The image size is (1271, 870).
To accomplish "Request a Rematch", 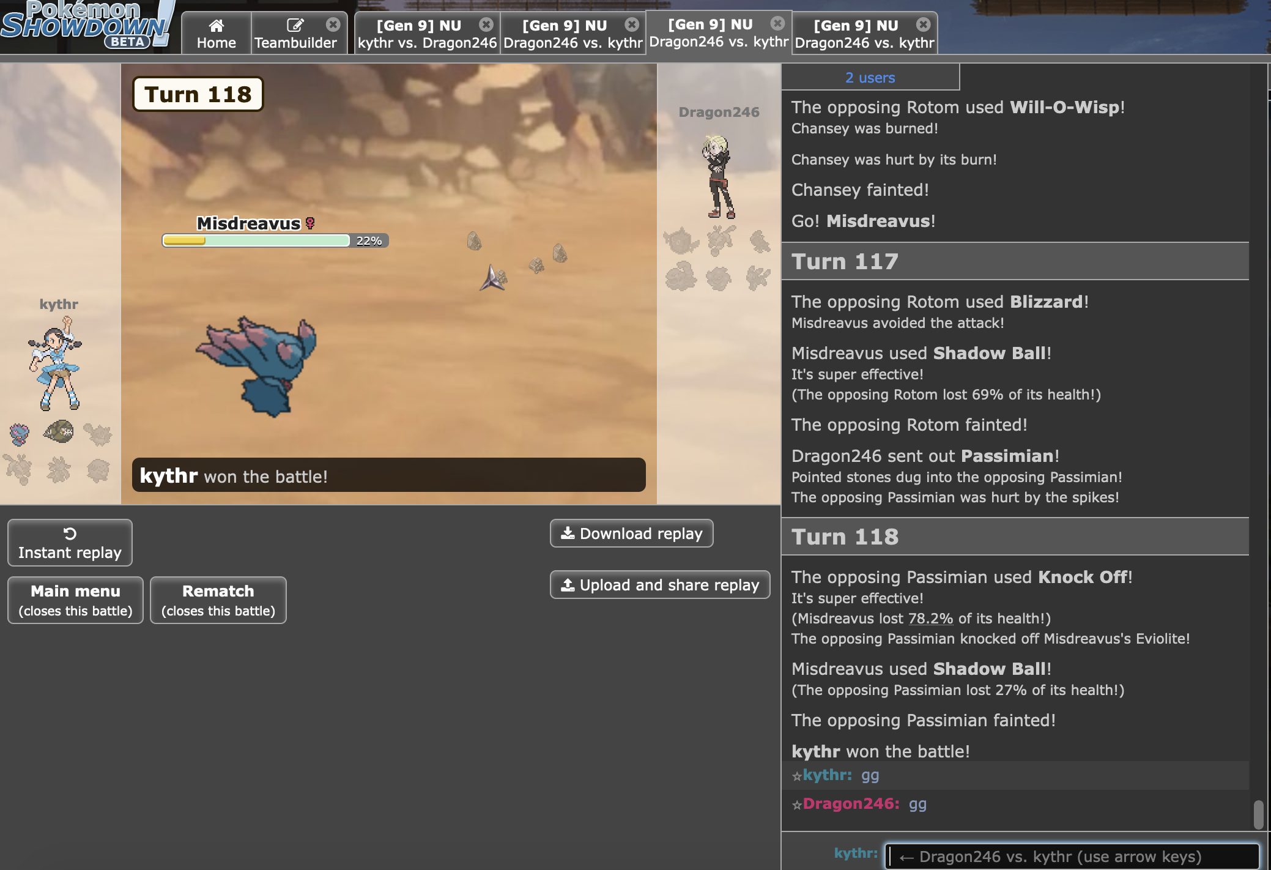I will [218, 600].
